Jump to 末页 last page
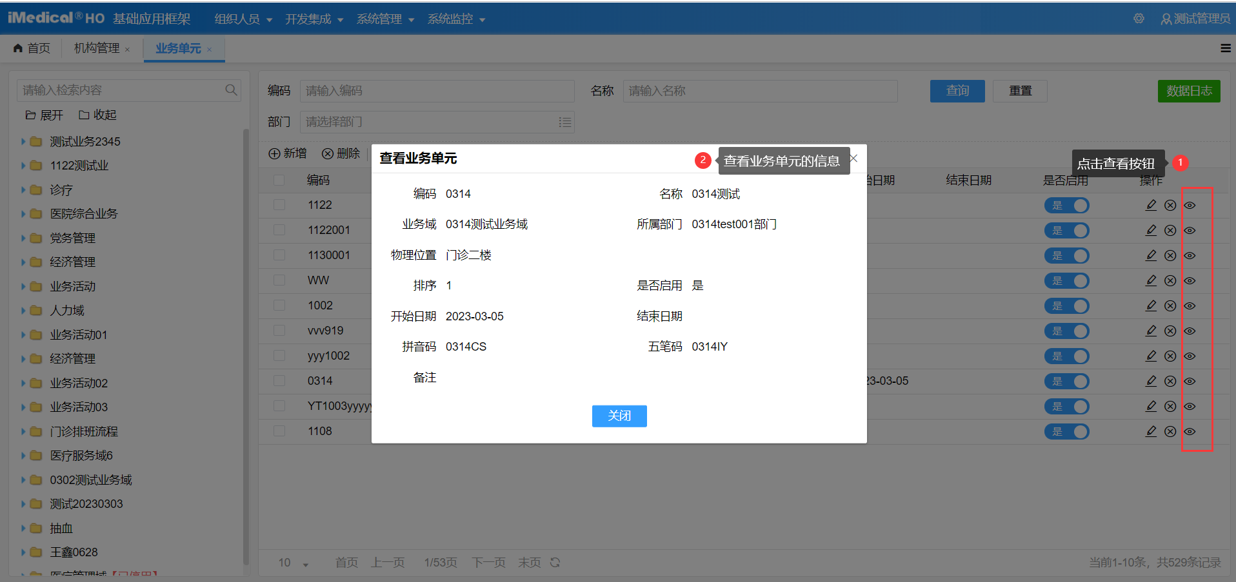 coord(530,563)
